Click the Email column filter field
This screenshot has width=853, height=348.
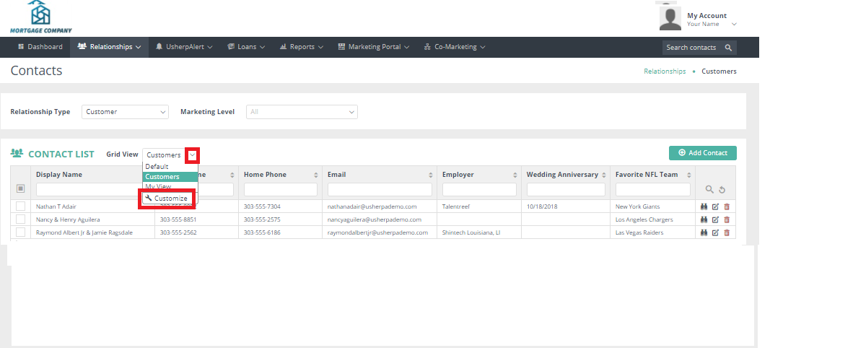pyautogui.click(x=380, y=189)
